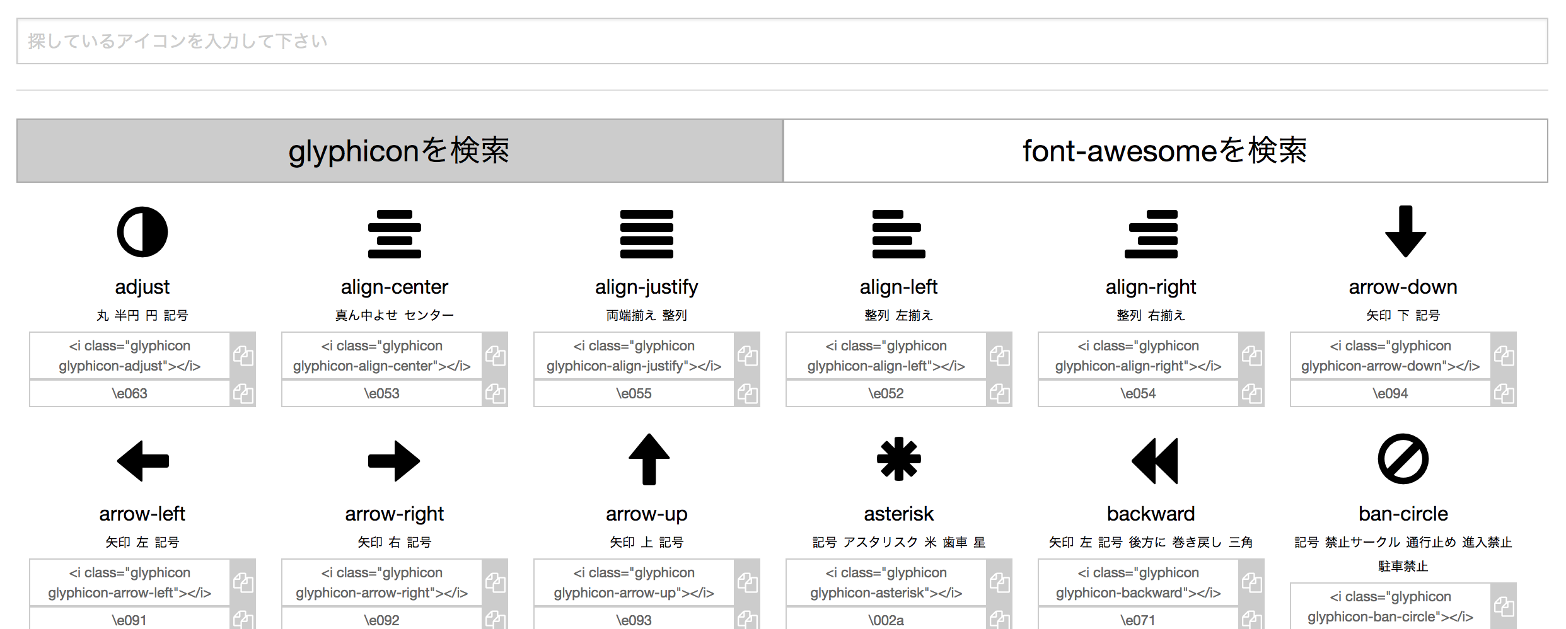Copy the \e052 align-left code
The image size is (1566, 629).
coord(1000,394)
